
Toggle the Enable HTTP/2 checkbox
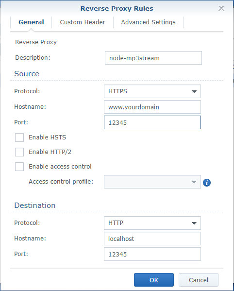click(19, 152)
